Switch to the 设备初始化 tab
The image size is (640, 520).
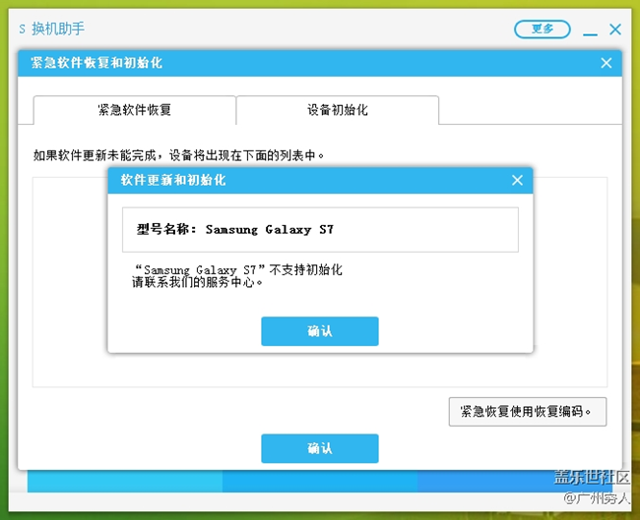pos(338,110)
